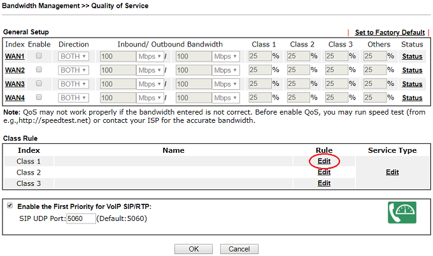
Task: Click the green VoIP phone speed icon
Action: (401, 213)
